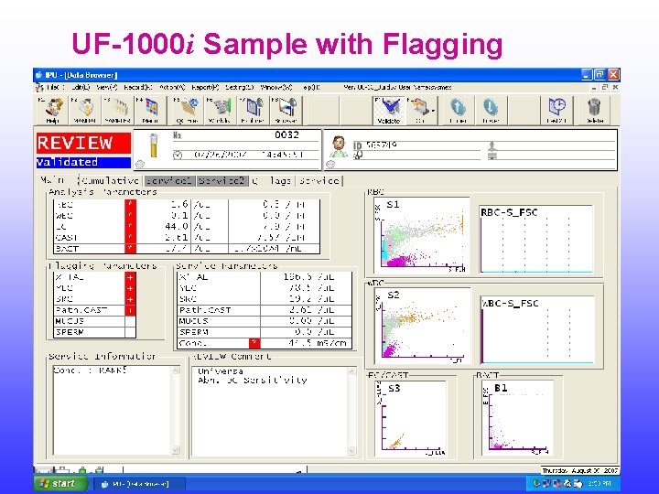659x494 pixels.
Task: Go to upper record with Upper arrow icon
Action: 458,110
